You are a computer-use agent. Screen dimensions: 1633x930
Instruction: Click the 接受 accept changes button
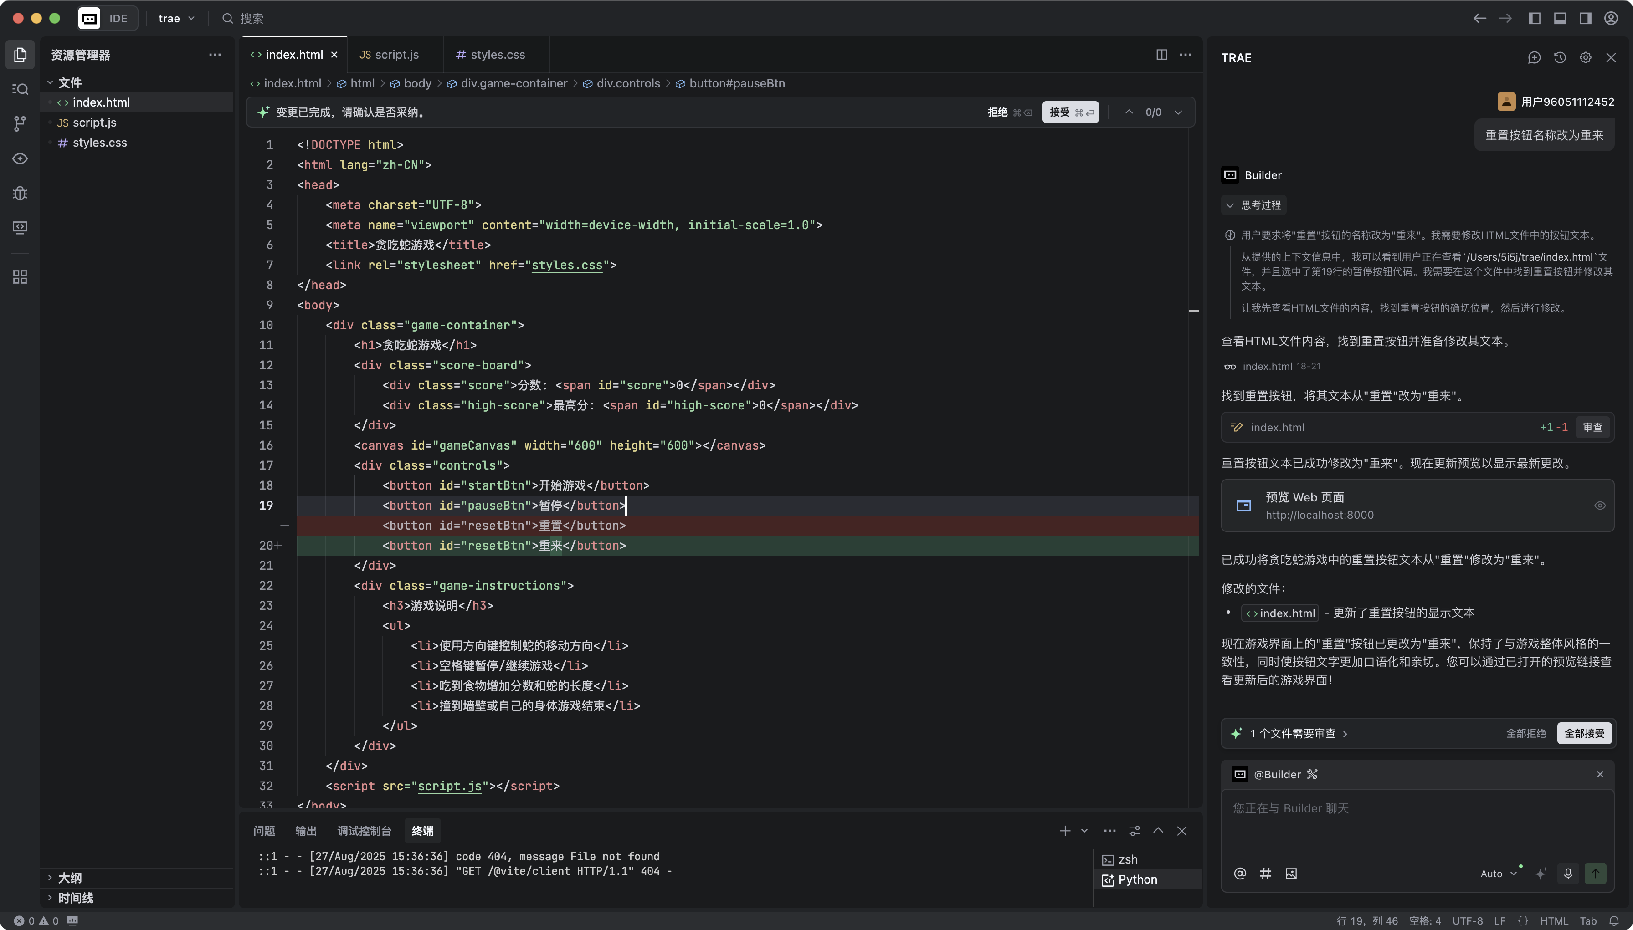point(1071,112)
